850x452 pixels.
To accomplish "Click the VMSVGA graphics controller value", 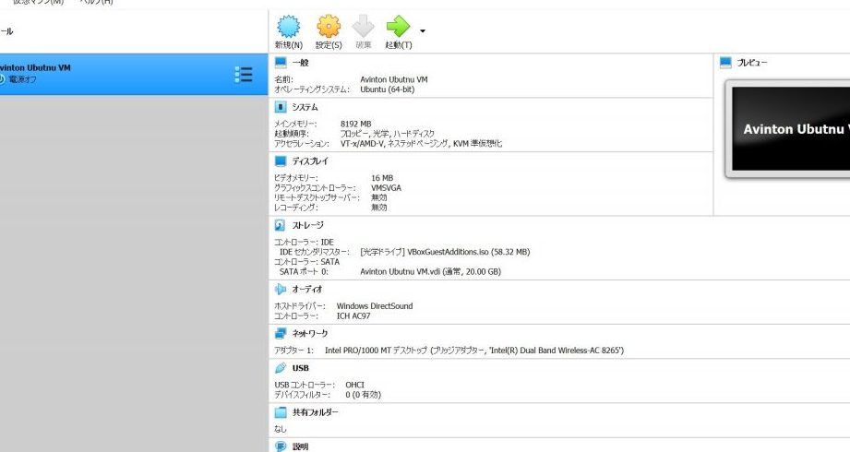I will [386, 188].
